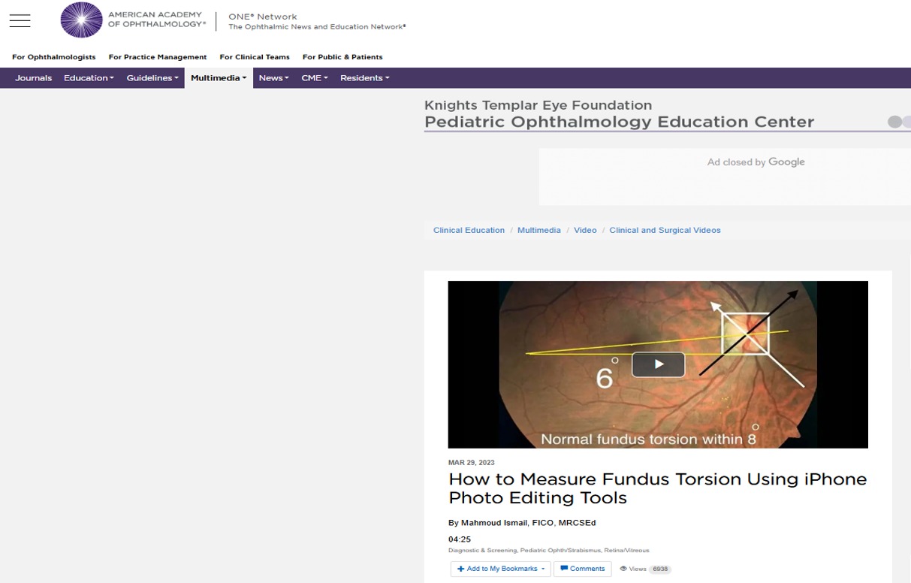911x583 pixels.
Task: Click the Knights Templar Eye Foundation text
Action: [x=538, y=105]
